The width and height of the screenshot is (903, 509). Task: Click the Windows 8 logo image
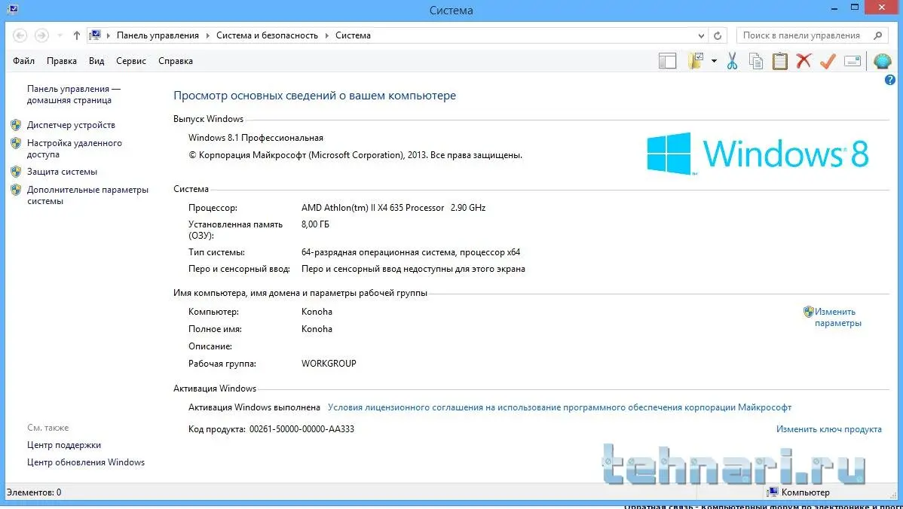click(758, 154)
